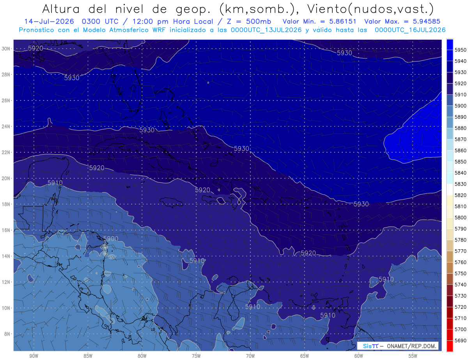Click the 55W longitude axis label
The image size is (468, 361).
pos(413,356)
